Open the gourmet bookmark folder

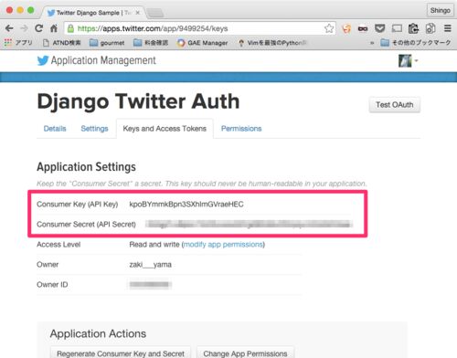[107, 43]
